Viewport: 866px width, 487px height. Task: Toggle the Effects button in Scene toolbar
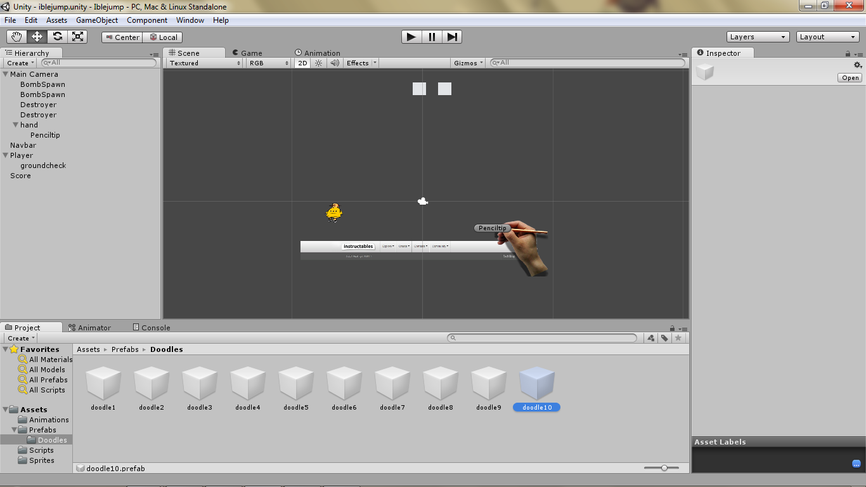tap(358, 63)
